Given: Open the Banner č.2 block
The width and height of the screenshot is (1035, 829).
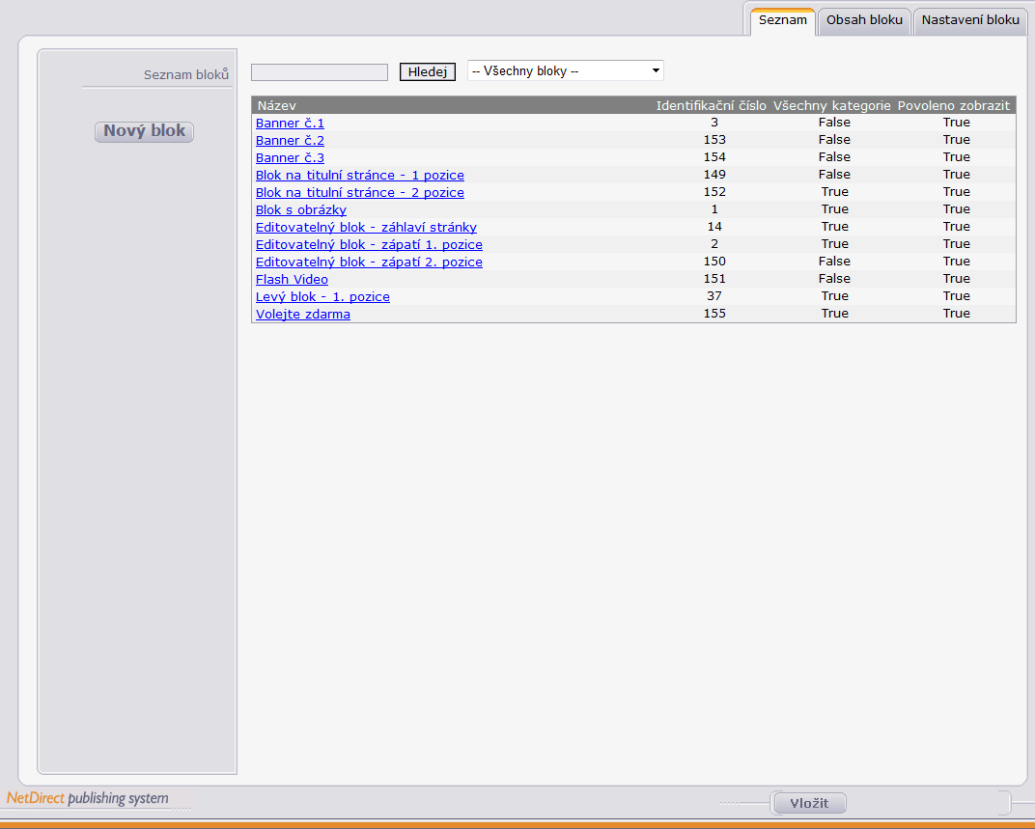Looking at the screenshot, I should [290, 140].
